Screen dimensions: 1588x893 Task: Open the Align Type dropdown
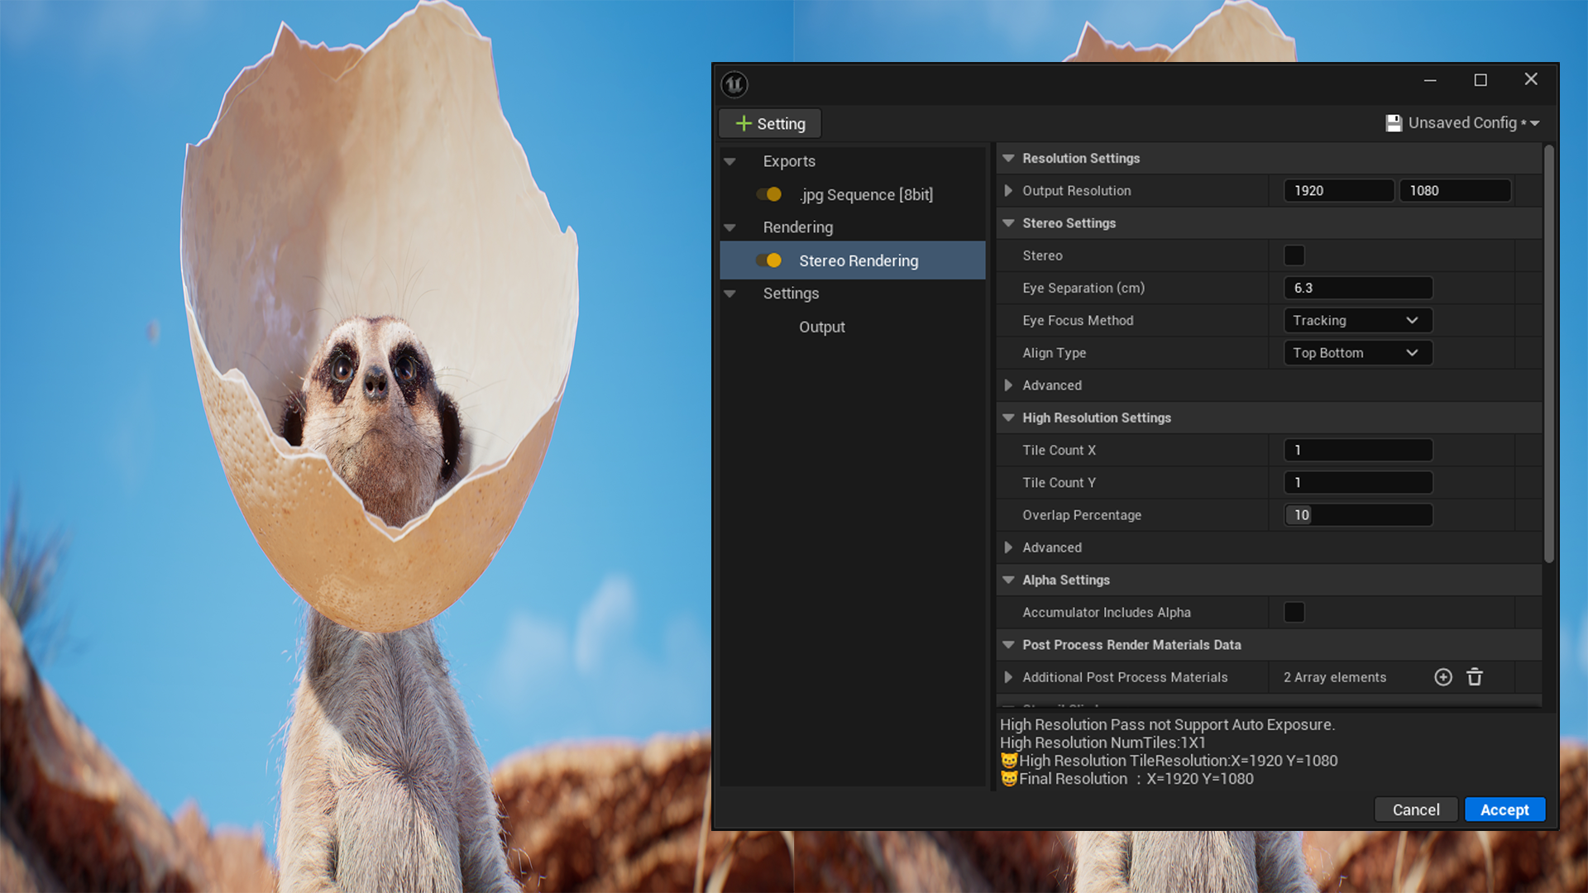(1358, 353)
